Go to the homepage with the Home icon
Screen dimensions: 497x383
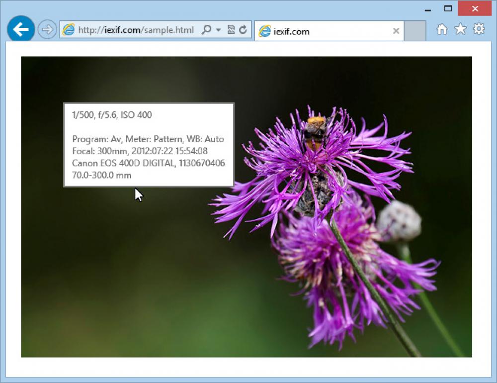[442, 30]
